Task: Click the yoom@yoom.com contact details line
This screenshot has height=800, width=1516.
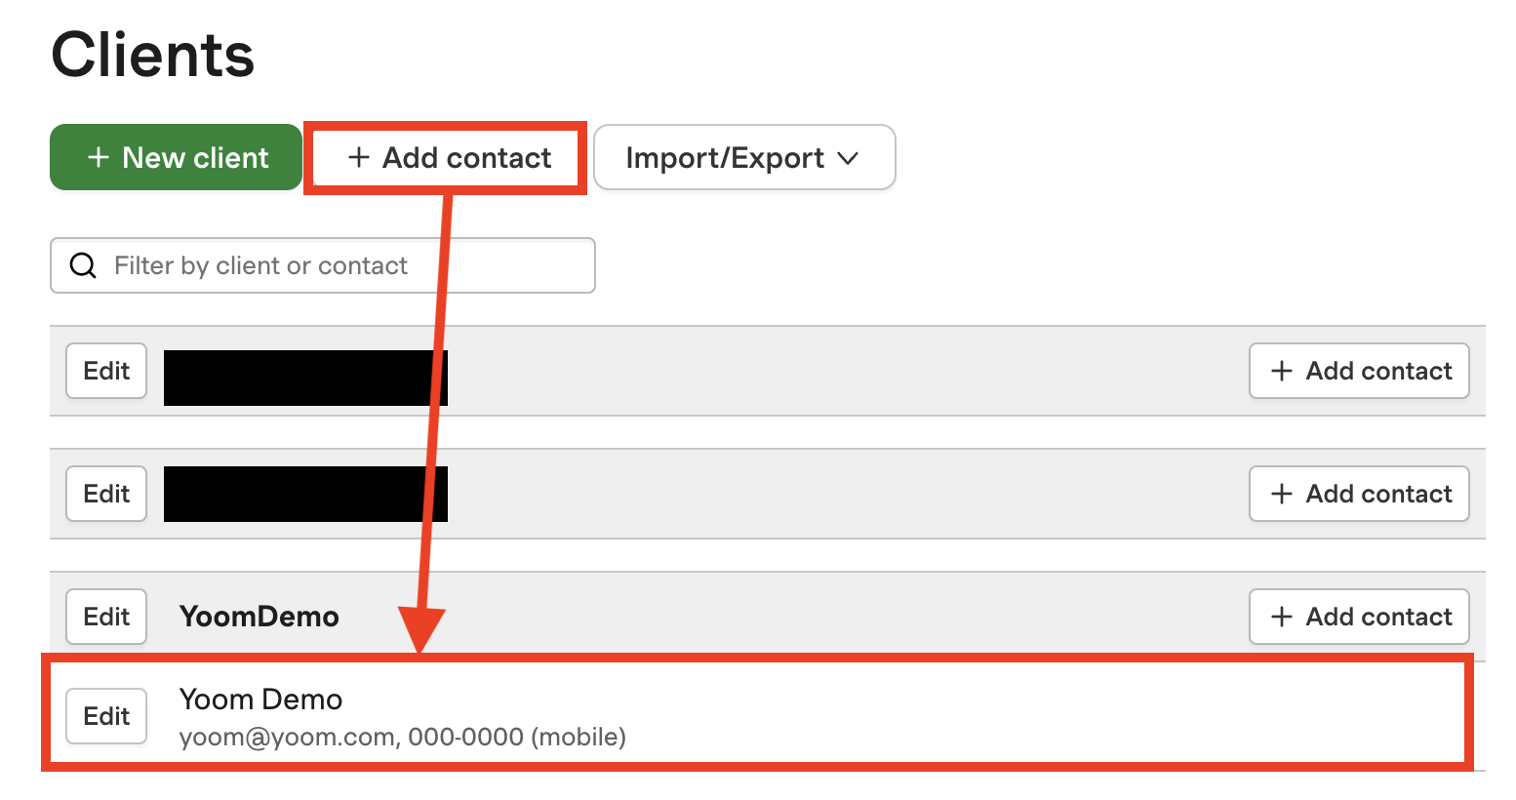Action: pyautogui.click(x=402, y=737)
